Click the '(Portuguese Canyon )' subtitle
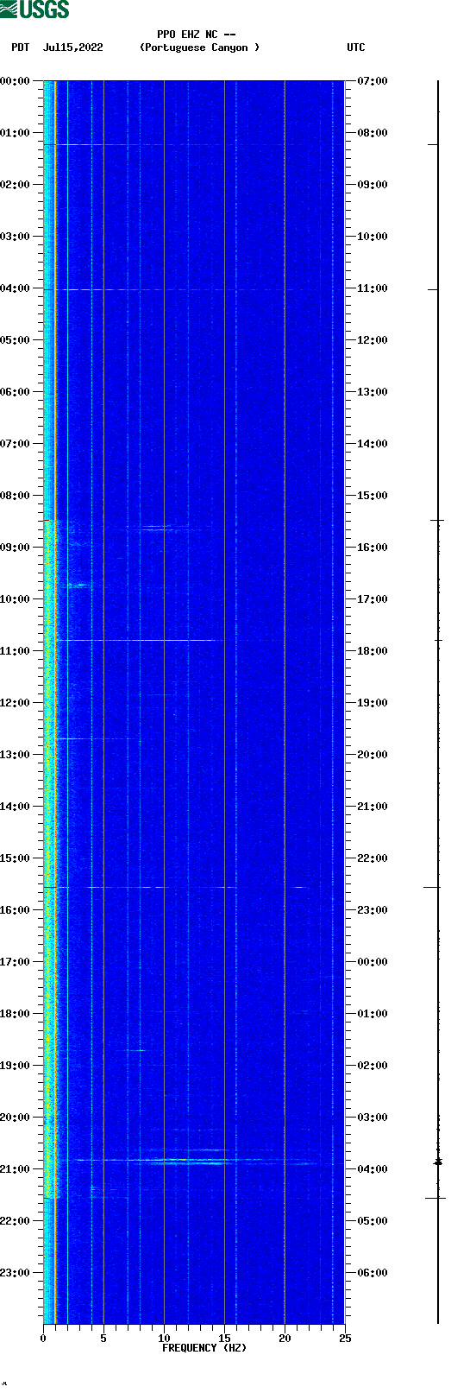Screen dimensions: 476x1393 click(199, 47)
